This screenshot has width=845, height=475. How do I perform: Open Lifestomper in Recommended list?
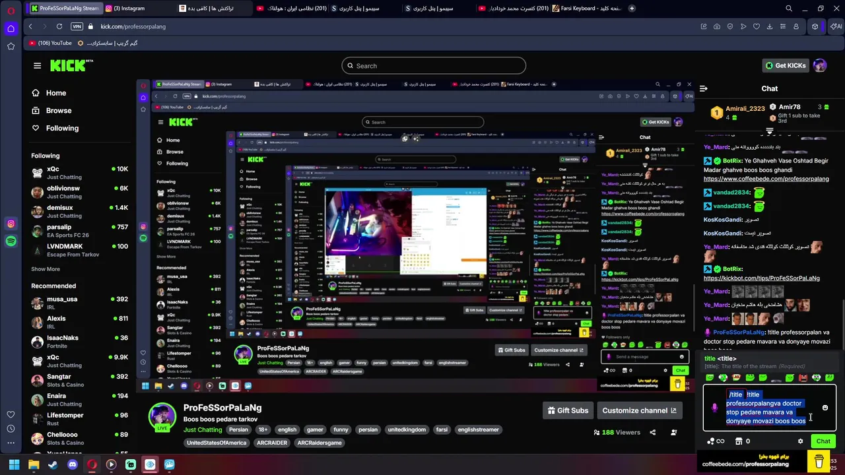point(79,419)
